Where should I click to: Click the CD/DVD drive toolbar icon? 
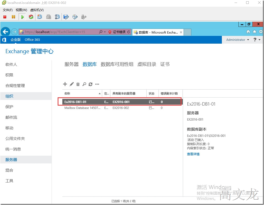pyautogui.click(x=75, y=17)
